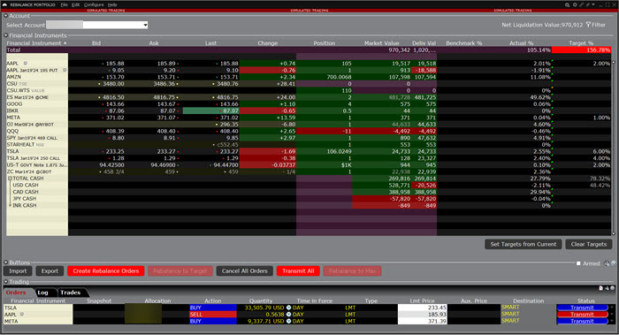This screenshot has height=335, width=619.
Task: Click TSLA target percent cell 6.00%
Action: (581, 151)
